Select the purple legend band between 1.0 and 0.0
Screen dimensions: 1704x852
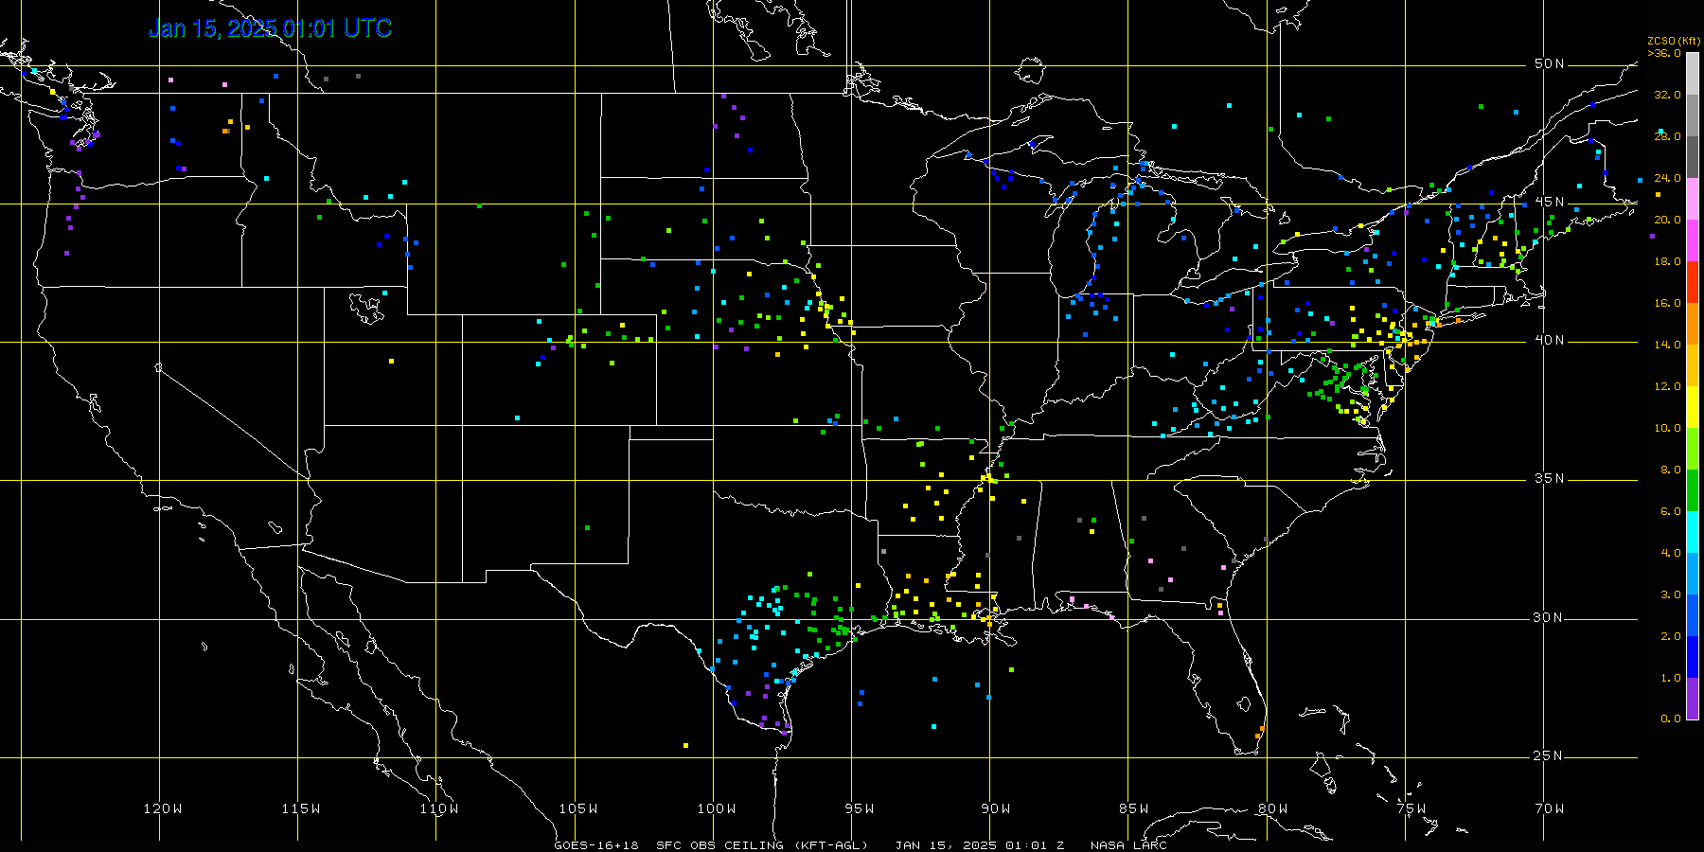point(1693,699)
